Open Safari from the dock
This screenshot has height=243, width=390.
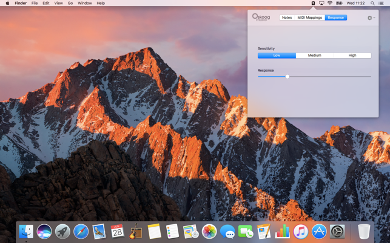tap(81, 231)
